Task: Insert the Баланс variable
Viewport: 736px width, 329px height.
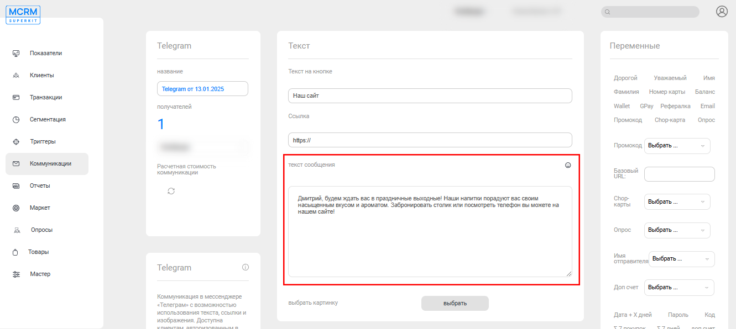Action: coord(705,92)
